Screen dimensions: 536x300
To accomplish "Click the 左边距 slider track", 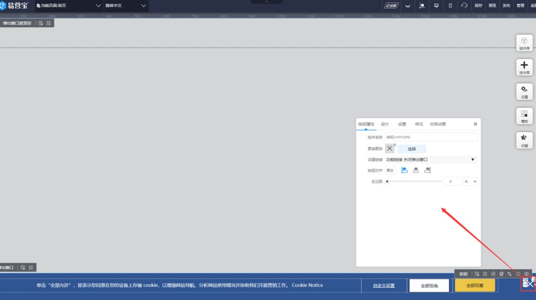I will [414, 182].
